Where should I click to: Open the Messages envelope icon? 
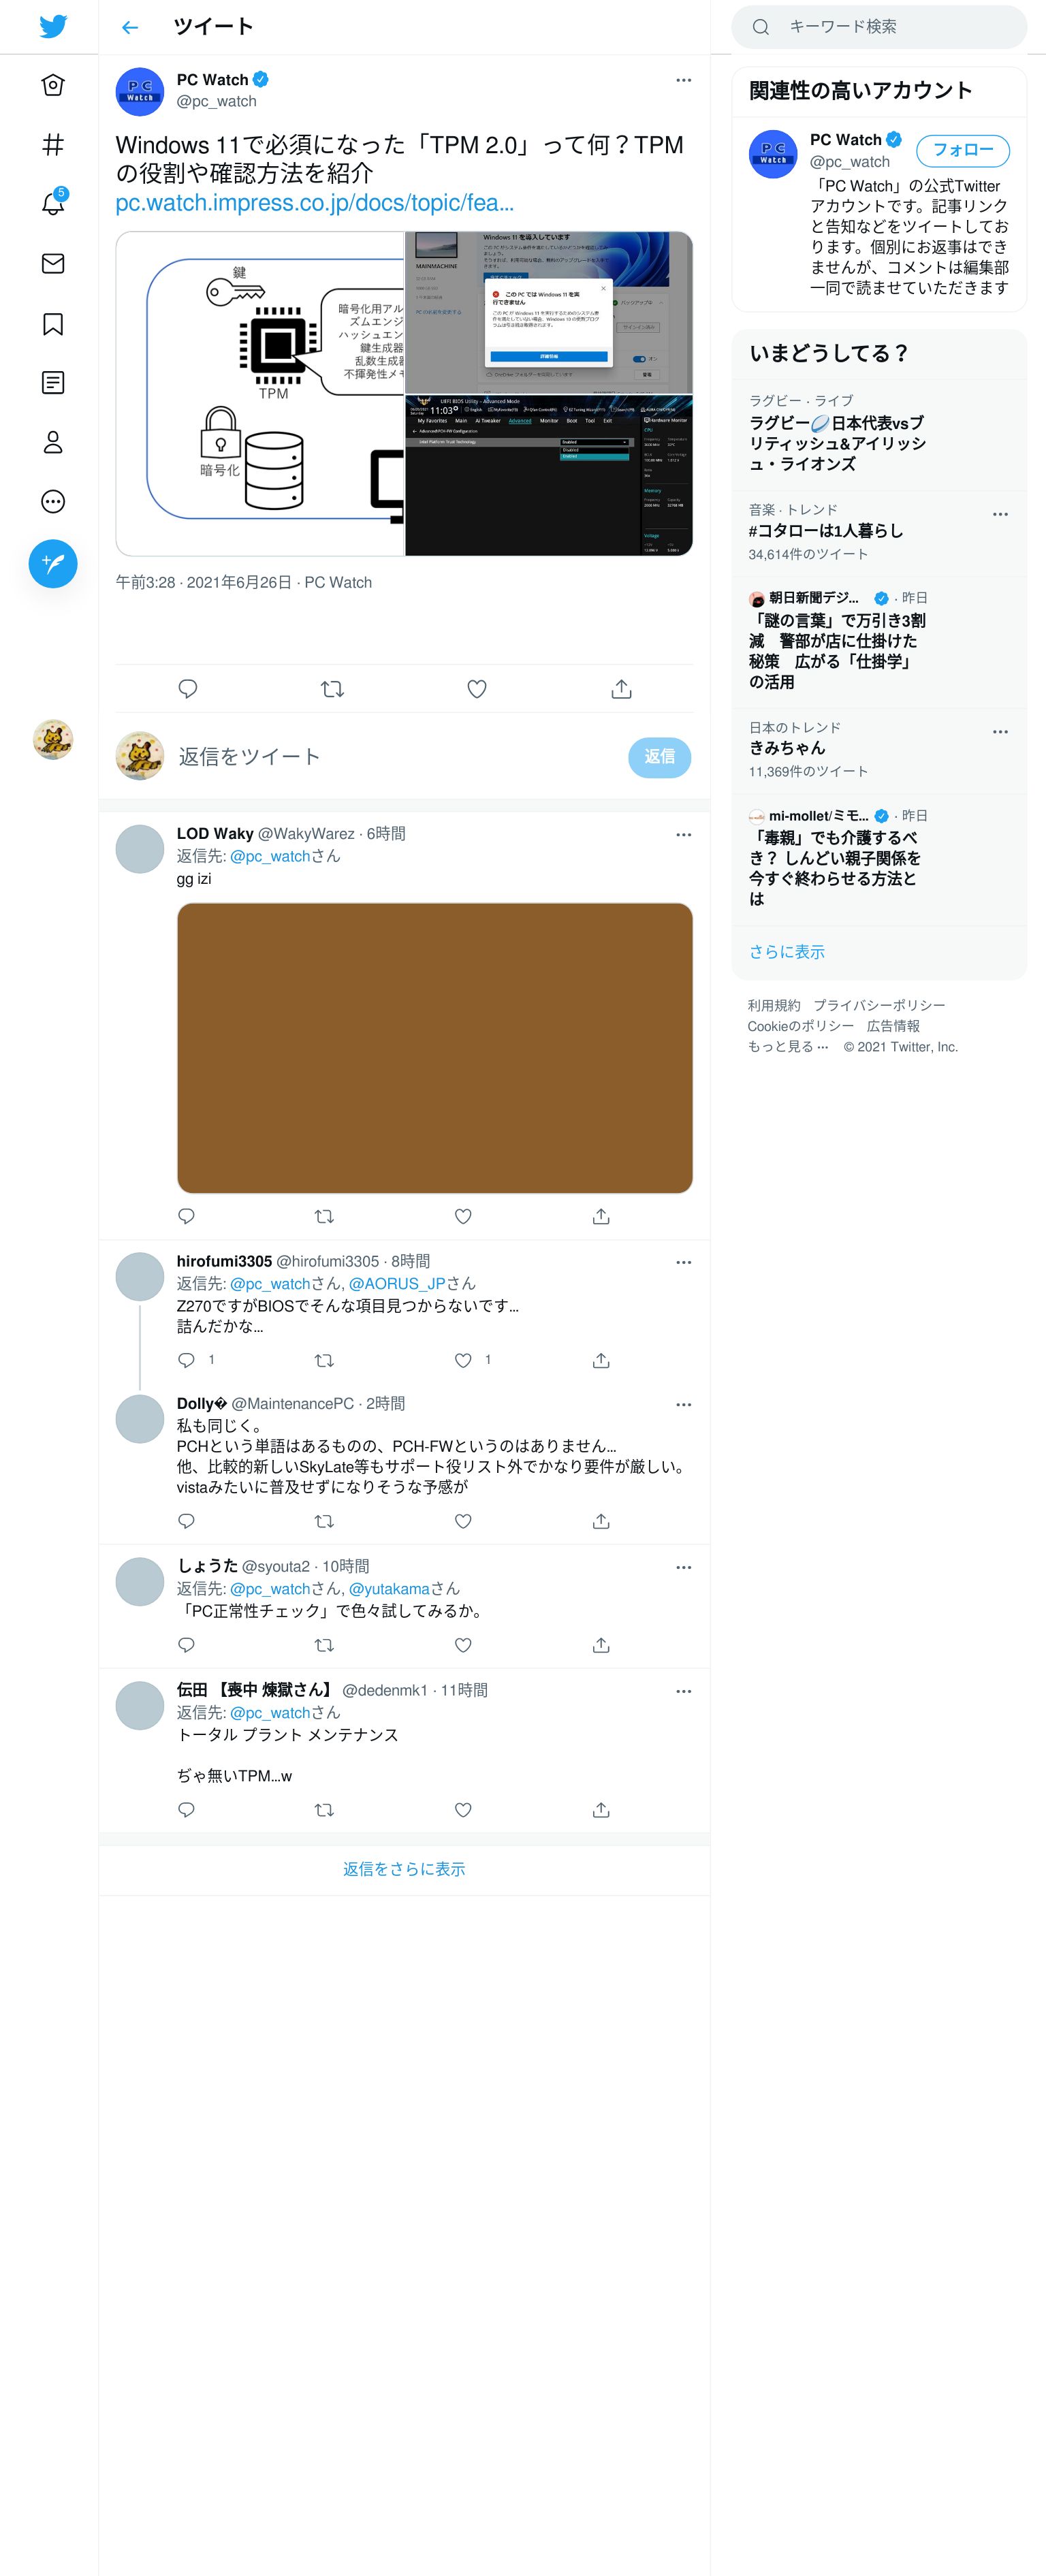[x=53, y=264]
